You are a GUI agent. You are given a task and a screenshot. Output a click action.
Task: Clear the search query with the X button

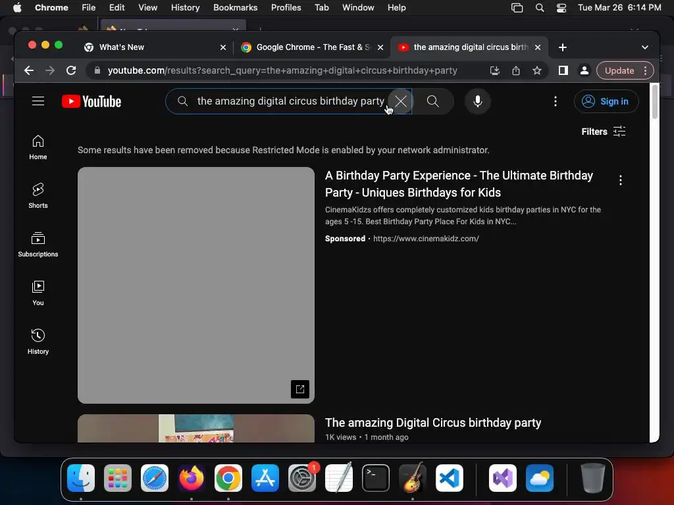pos(401,101)
